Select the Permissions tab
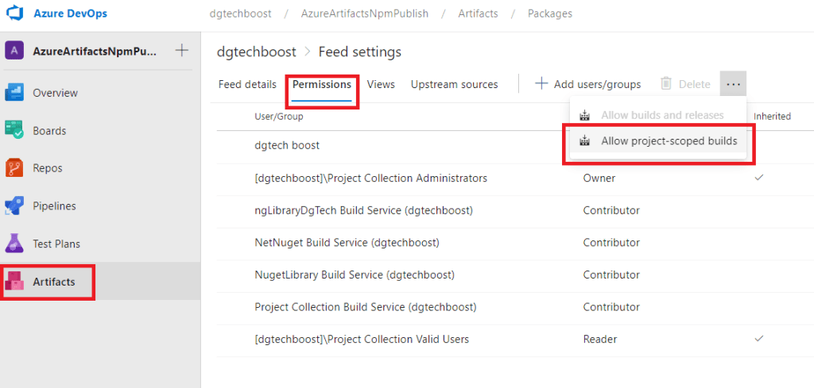This screenshot has height=388, width=814. [321, 84]
